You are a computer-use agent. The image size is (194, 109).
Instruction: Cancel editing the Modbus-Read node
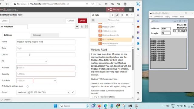click(71, 21)
